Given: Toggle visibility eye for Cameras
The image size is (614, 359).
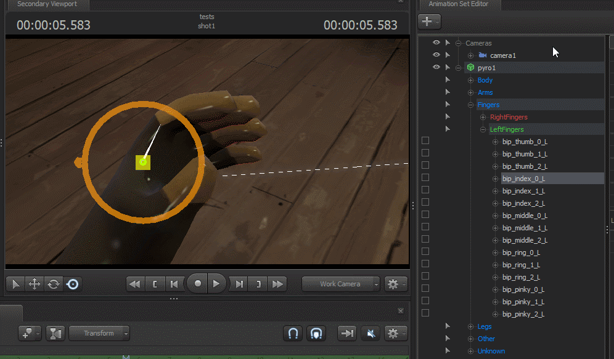Looking at the screenshot, I should [436, 42].
